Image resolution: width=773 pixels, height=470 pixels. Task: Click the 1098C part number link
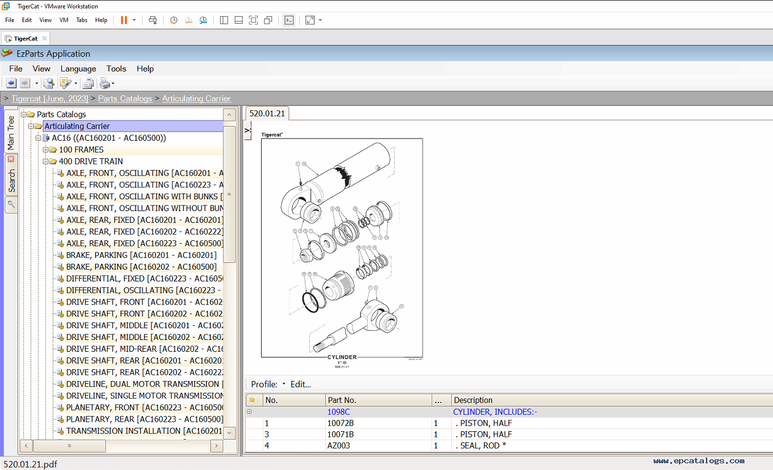tap(339, 411)
